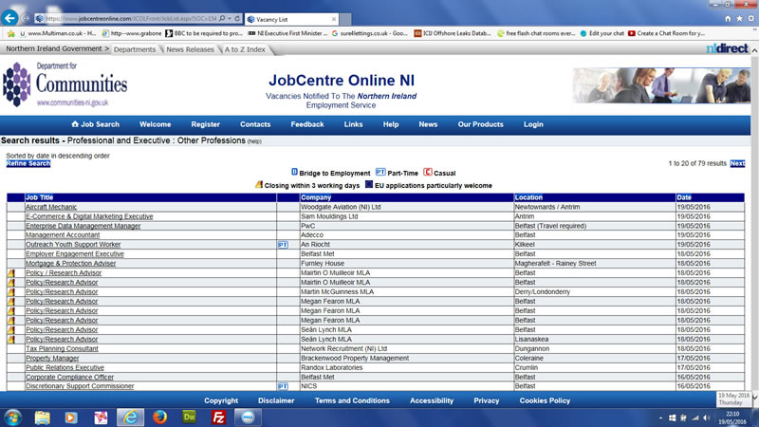Click the Closing within 3 working days legend icon
Image resolution: width=759 pixels, height=427 pixels.
(x=259, y=184)
